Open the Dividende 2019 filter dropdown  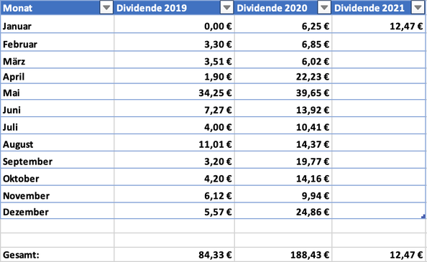coord(227,8)
